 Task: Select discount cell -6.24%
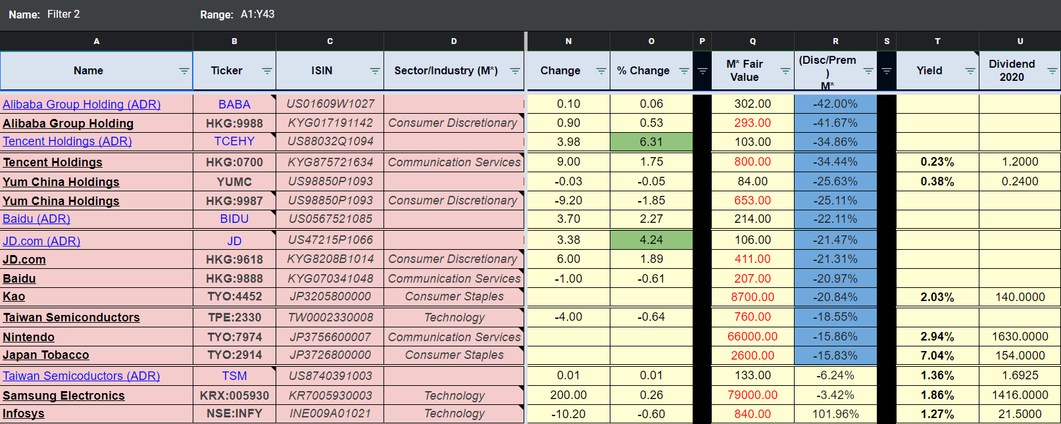coord(836,375)
